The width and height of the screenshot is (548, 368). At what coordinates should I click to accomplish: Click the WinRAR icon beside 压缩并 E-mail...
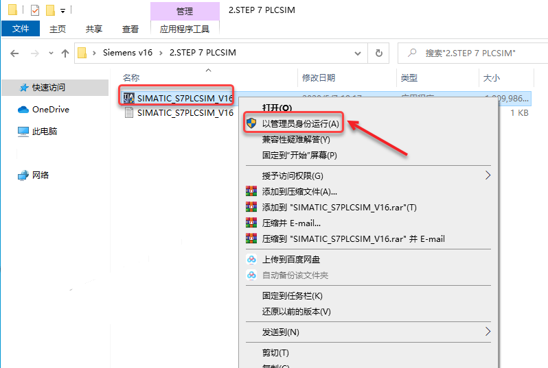click(x=251, y=223)
